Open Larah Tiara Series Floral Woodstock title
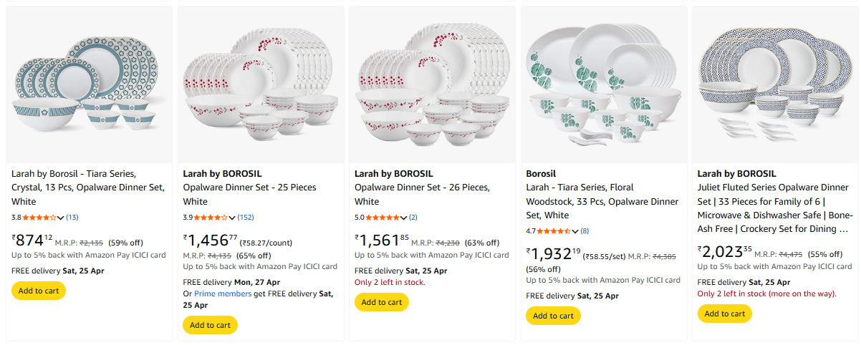The height and width of the screenshot is (345, 861). point(602,201)
